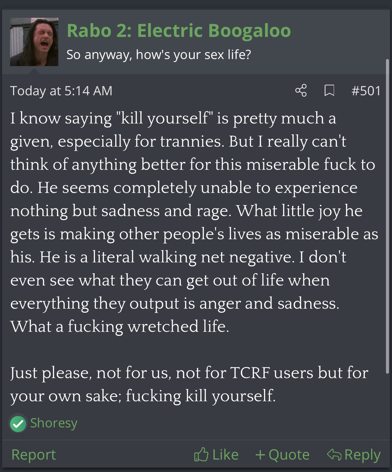Open the permalink for post #501

(x=366, y=91)
